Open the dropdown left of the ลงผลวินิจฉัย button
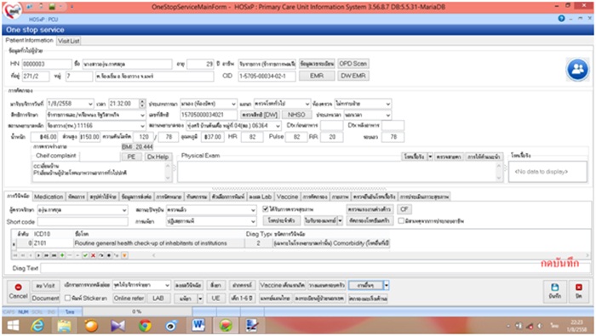The width and height of the screenshot is (596, 336). [167, 285]
